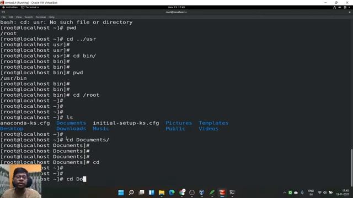
Task: Close the root@localhost terminal window
Action: pyautogui.click(x=350, y=12)
